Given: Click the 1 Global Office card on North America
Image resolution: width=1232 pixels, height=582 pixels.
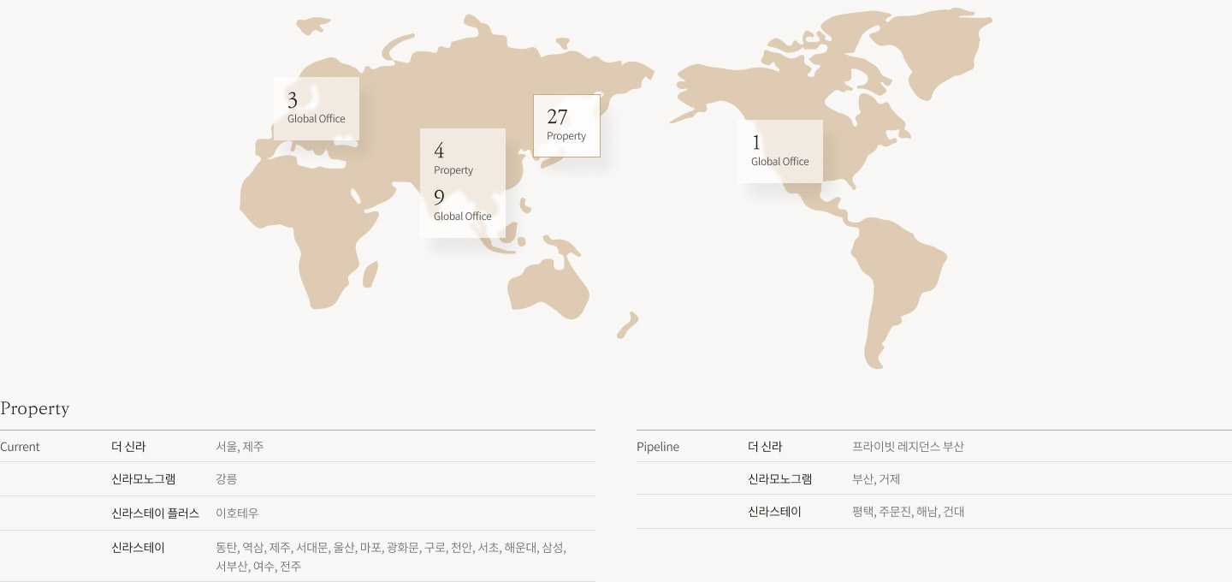Looking at the screenshot, I should 780,151.
